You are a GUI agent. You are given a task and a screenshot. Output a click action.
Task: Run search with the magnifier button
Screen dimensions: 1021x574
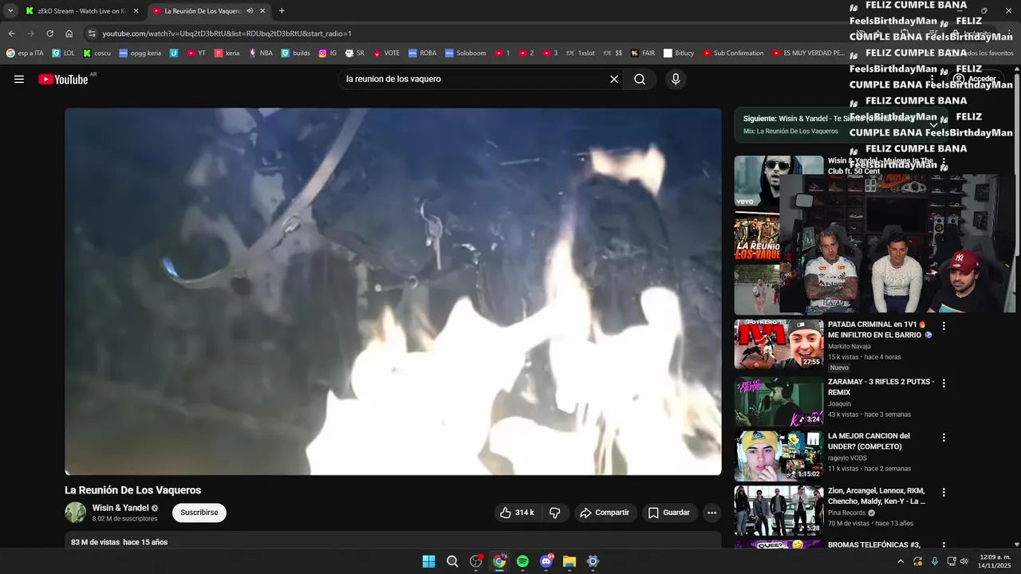640,79
